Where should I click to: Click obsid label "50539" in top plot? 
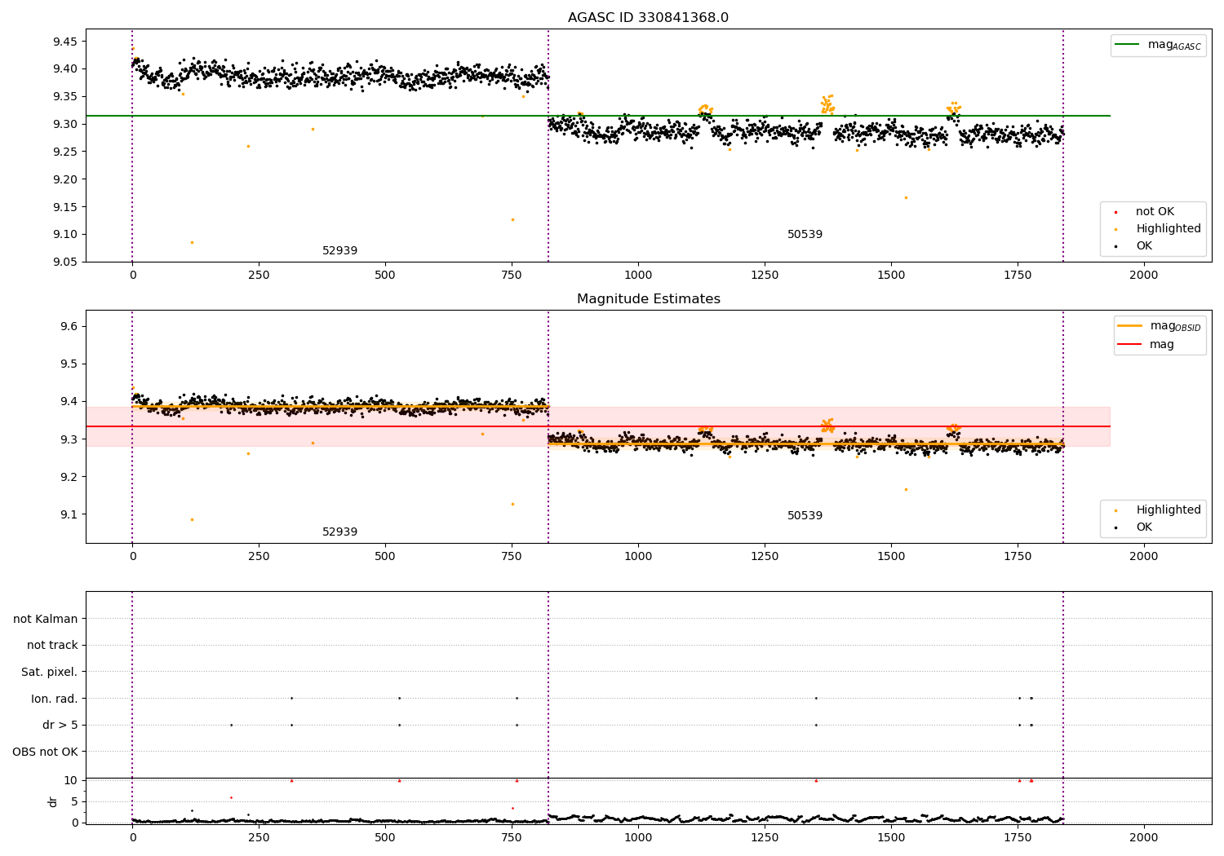tap(805, 235)
